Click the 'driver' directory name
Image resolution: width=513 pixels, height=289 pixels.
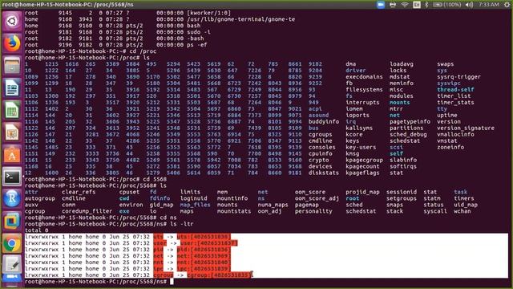(x=356, y=71)
